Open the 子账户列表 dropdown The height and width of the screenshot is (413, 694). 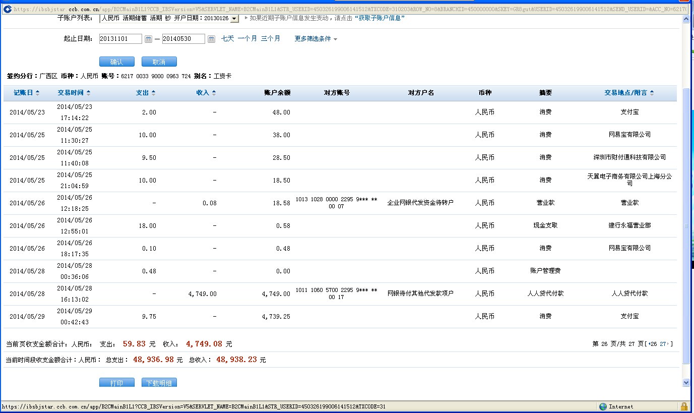234,19
